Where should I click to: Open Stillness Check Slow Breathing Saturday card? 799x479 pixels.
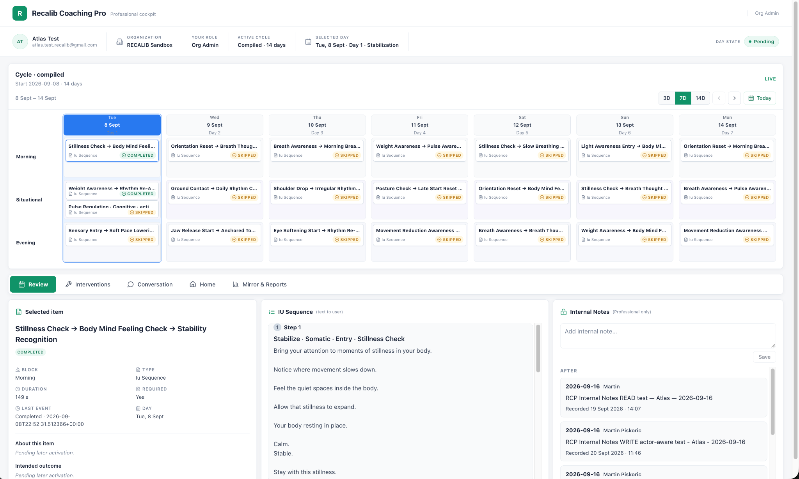(522, 150)
